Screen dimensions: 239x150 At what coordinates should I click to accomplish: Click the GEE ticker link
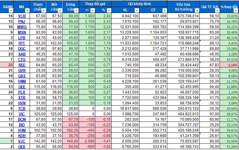pos(22,87)
